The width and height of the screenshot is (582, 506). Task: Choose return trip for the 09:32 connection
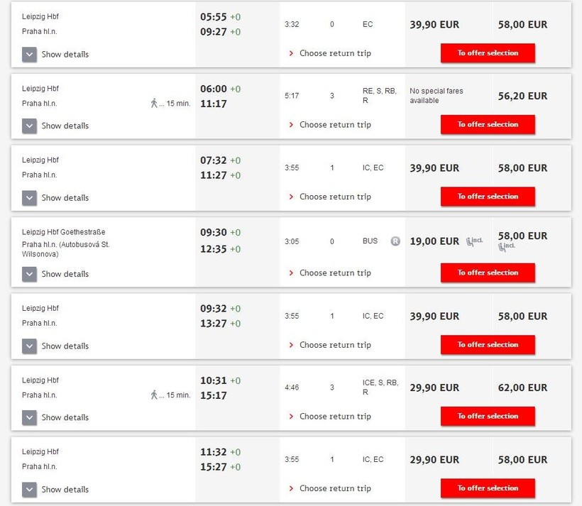335,345
